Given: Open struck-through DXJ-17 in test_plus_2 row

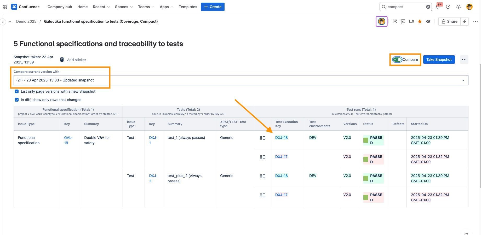Looking at the screenshot, I should (281, 195).
